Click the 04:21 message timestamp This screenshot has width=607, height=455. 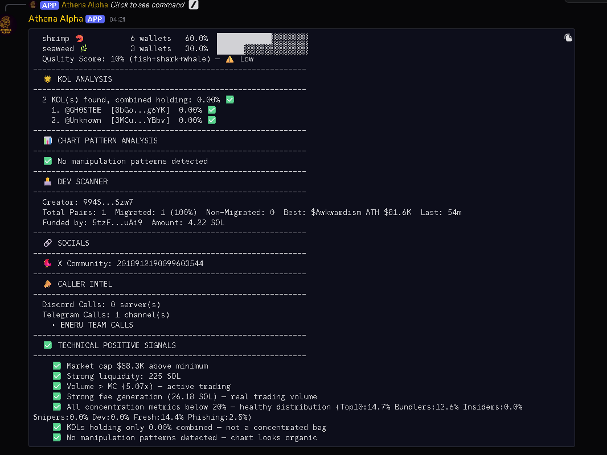(x=117, y=19)
